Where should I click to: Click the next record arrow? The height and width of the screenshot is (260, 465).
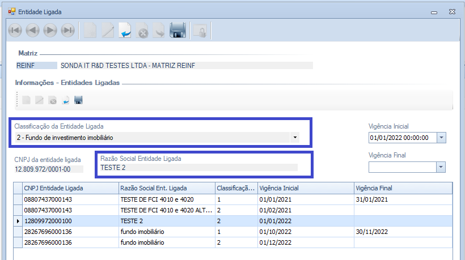click(x=50, y=31)
